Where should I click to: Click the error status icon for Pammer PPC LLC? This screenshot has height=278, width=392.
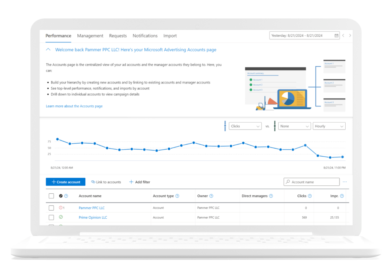coord(60,208)
